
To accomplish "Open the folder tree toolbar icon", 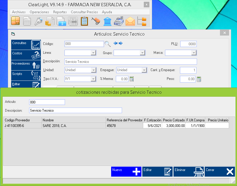I will click(142, 21).
